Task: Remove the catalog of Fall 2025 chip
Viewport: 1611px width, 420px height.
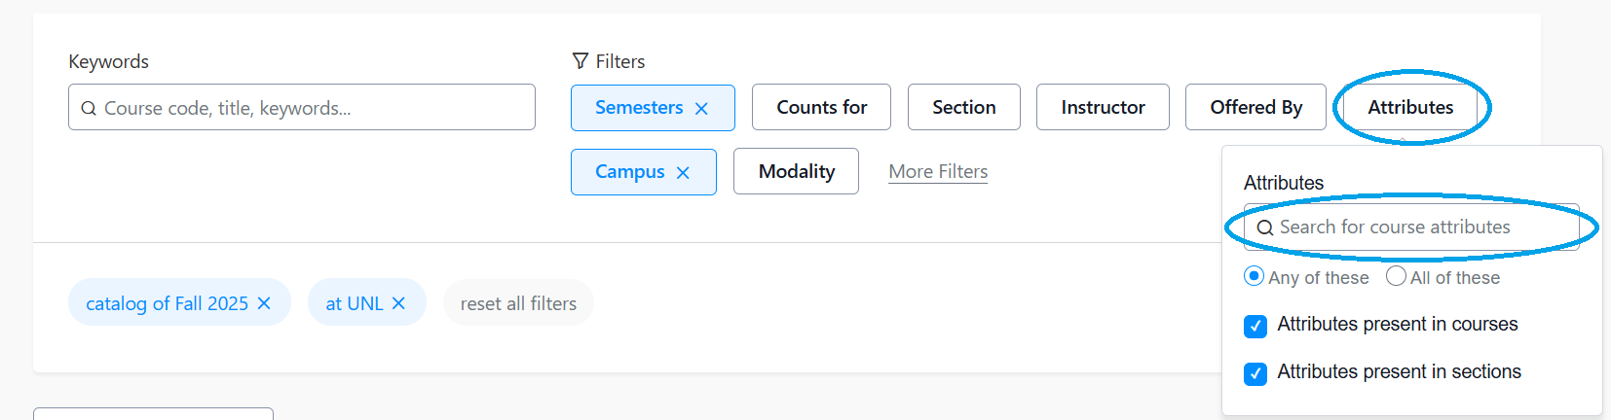Action: [x=264, y=303]
